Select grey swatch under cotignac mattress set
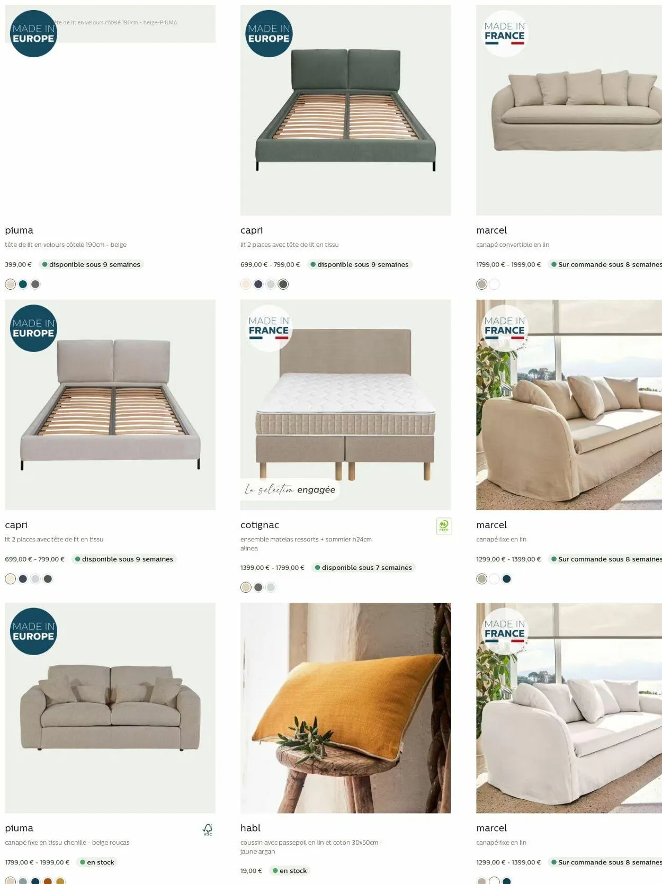This screenshot has height=884, width=662. [x=258, y=587]
